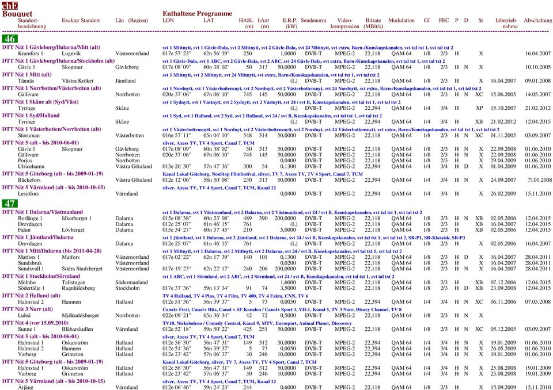Click the 'Mölnbo' site name
Image resolution: width=553 pixels, height=390 pixels.
27,282
